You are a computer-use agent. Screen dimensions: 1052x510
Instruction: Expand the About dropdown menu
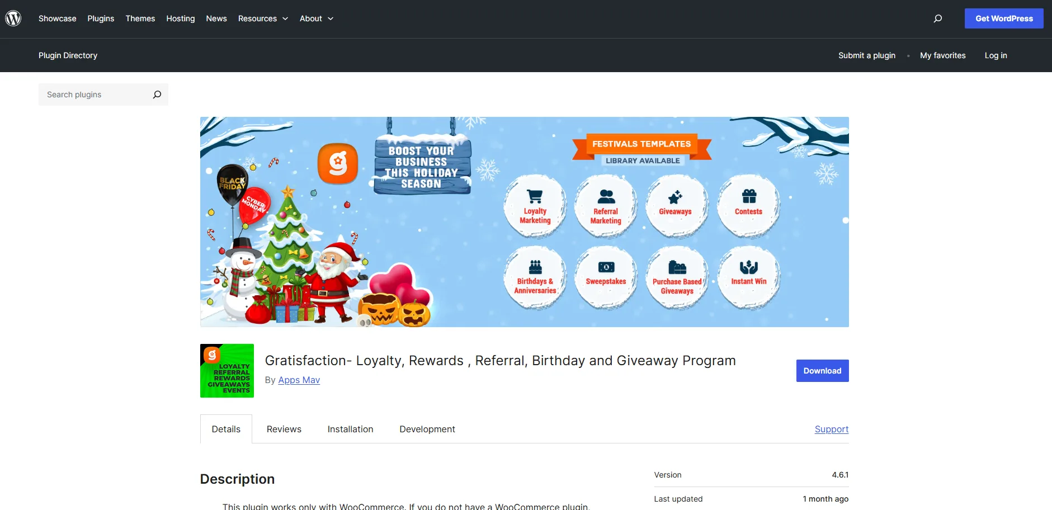pyautogui.click(x=317, y=18)
